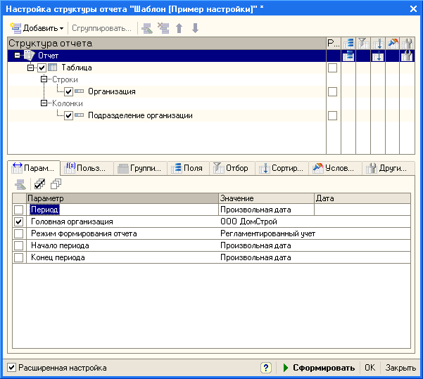The width and height of the screenshot is (423, 379).
Task: Click the fields icon in Отчет row
Action: pos(348,56)
